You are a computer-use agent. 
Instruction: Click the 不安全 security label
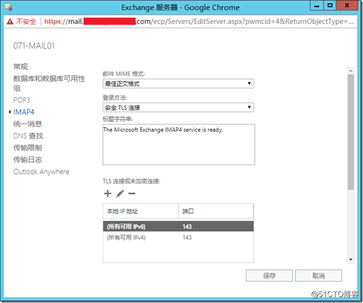(26, 21)
